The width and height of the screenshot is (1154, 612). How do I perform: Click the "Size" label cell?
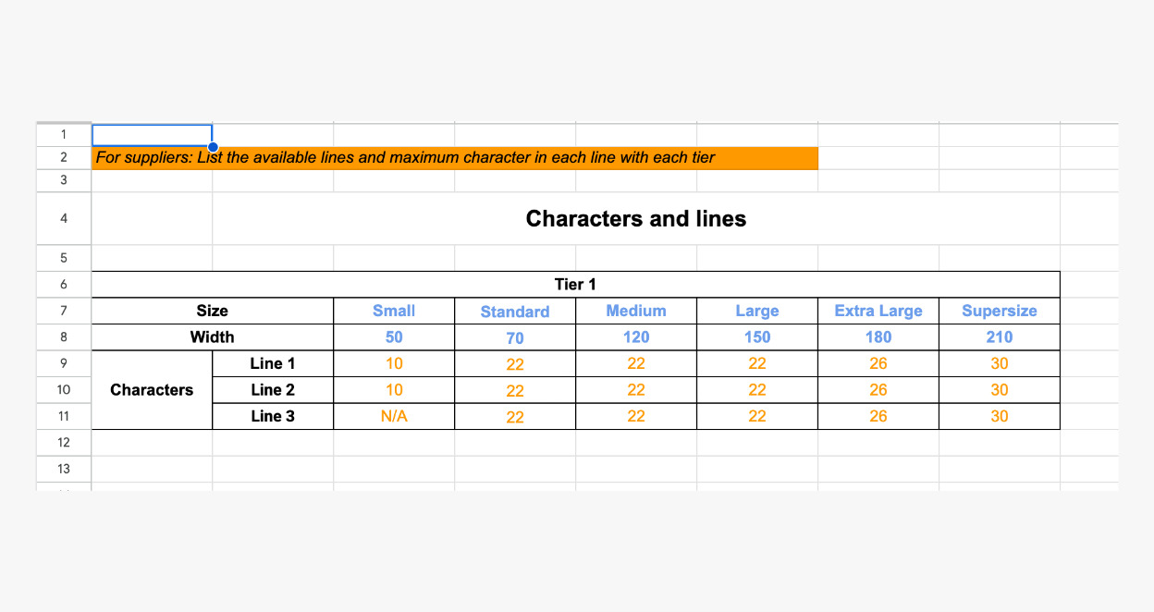pos(213,311)
